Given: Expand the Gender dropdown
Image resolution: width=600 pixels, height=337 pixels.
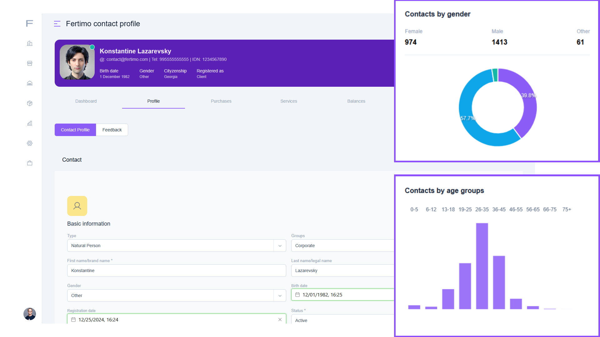Looking at the screenshot, I should tap(280, 295).
